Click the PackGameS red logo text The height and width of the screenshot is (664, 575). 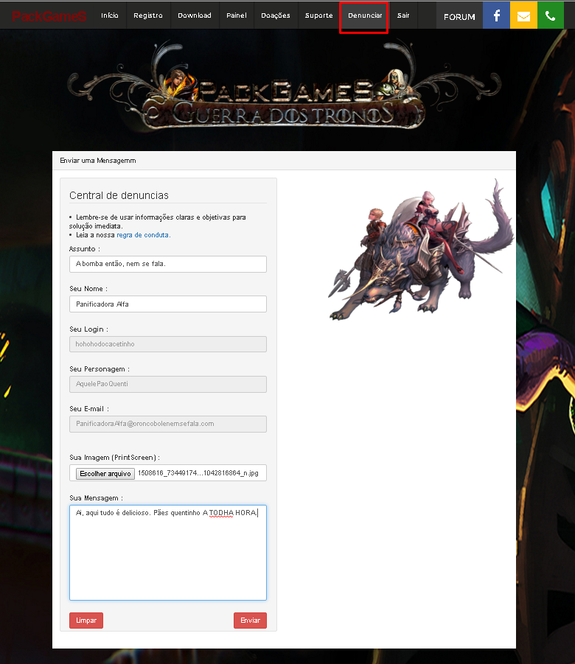[x=49, y=16]
